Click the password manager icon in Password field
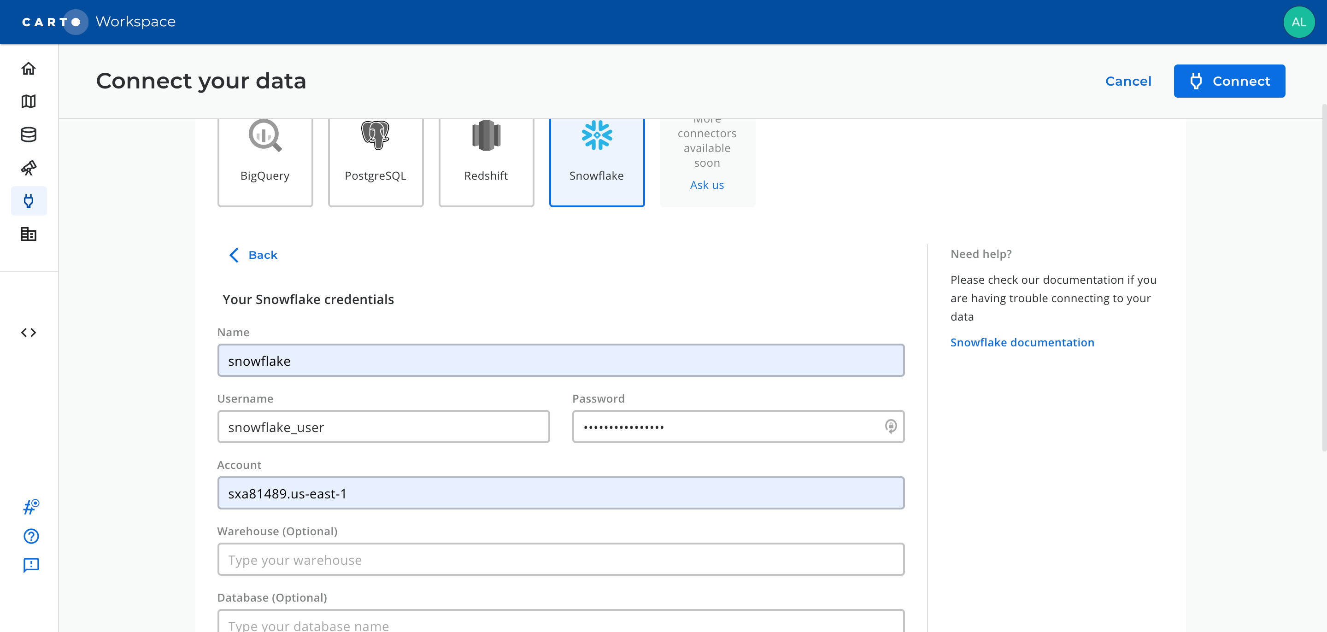The width and height of the screenshot is (1327, 632). [x=891, y=426]
